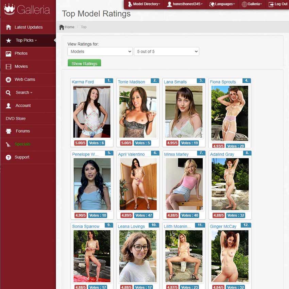Click the Log Out arrow icon

tap(271, 4)
